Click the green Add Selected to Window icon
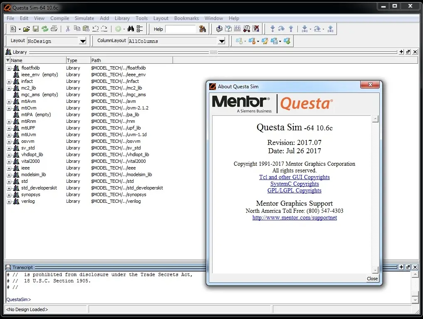The height and width of the screenshot is (319, 423). [x=118, y=29]
